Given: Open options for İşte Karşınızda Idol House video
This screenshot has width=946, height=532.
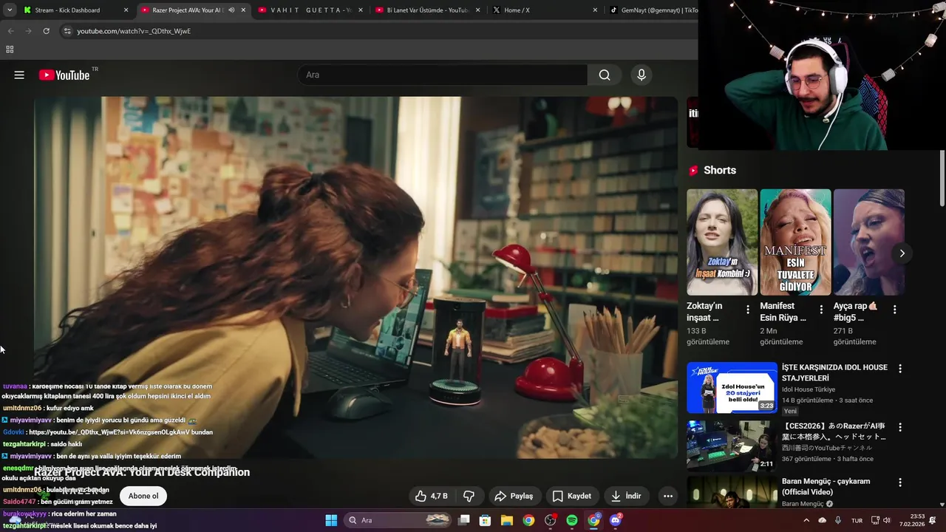Looking at the screenshot, I should pos(900,368).
